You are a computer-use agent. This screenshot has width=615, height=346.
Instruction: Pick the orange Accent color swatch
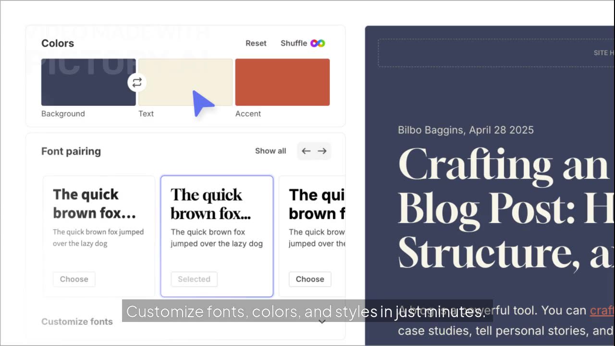point(283,82)
